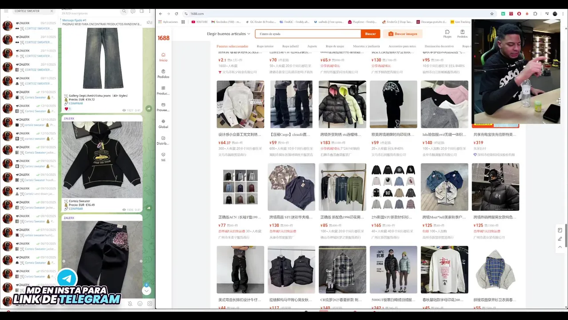The width and height of the screenshot is (568, 320).
Task: Open Pedidos icon in 1688 header
Action: [x=462, y=34]
